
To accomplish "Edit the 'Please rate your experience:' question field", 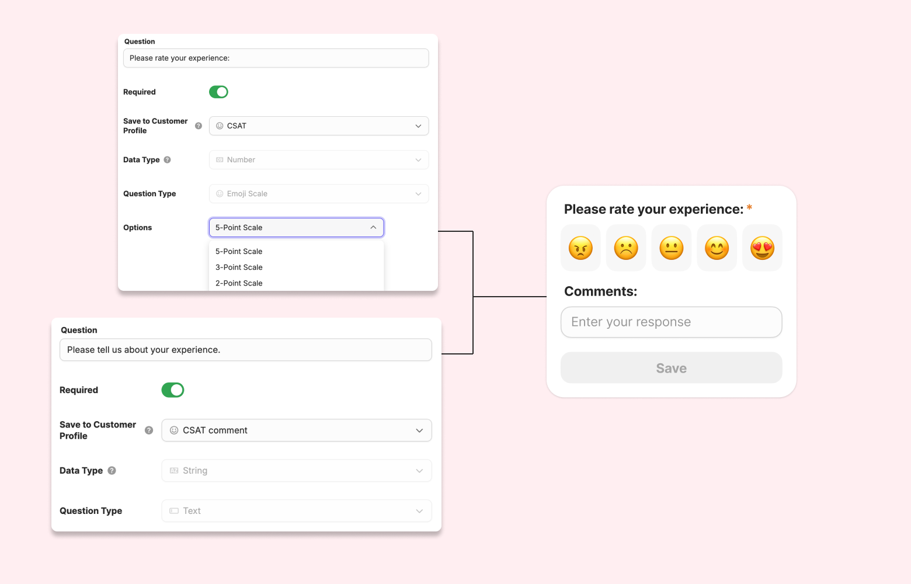I will (276, 58).
